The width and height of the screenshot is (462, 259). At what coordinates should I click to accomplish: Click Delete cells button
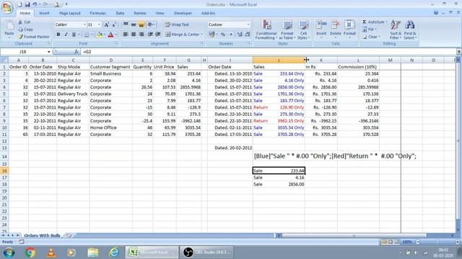click(335, 29)
